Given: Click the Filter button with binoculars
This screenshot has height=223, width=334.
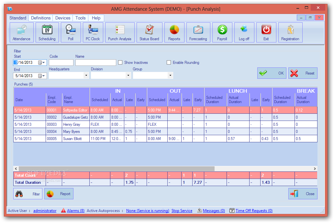Looking at the screenshot, I should 28,194.
